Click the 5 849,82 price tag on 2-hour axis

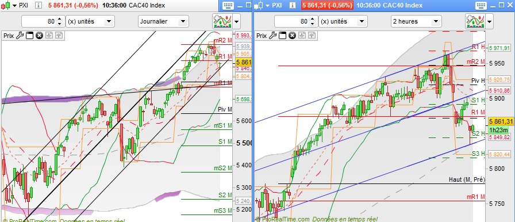point(499,137)
